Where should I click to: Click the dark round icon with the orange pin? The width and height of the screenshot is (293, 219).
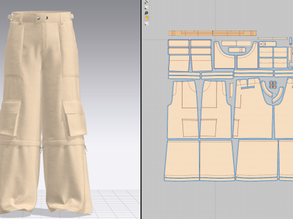point(146,13)
